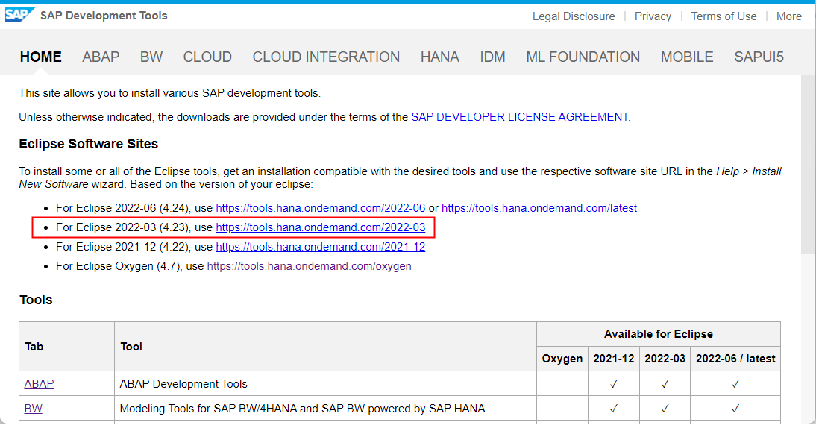The height and width of the screenshot is (425, 816).
Task: Select the MOBILE tab
Action: 687,57
